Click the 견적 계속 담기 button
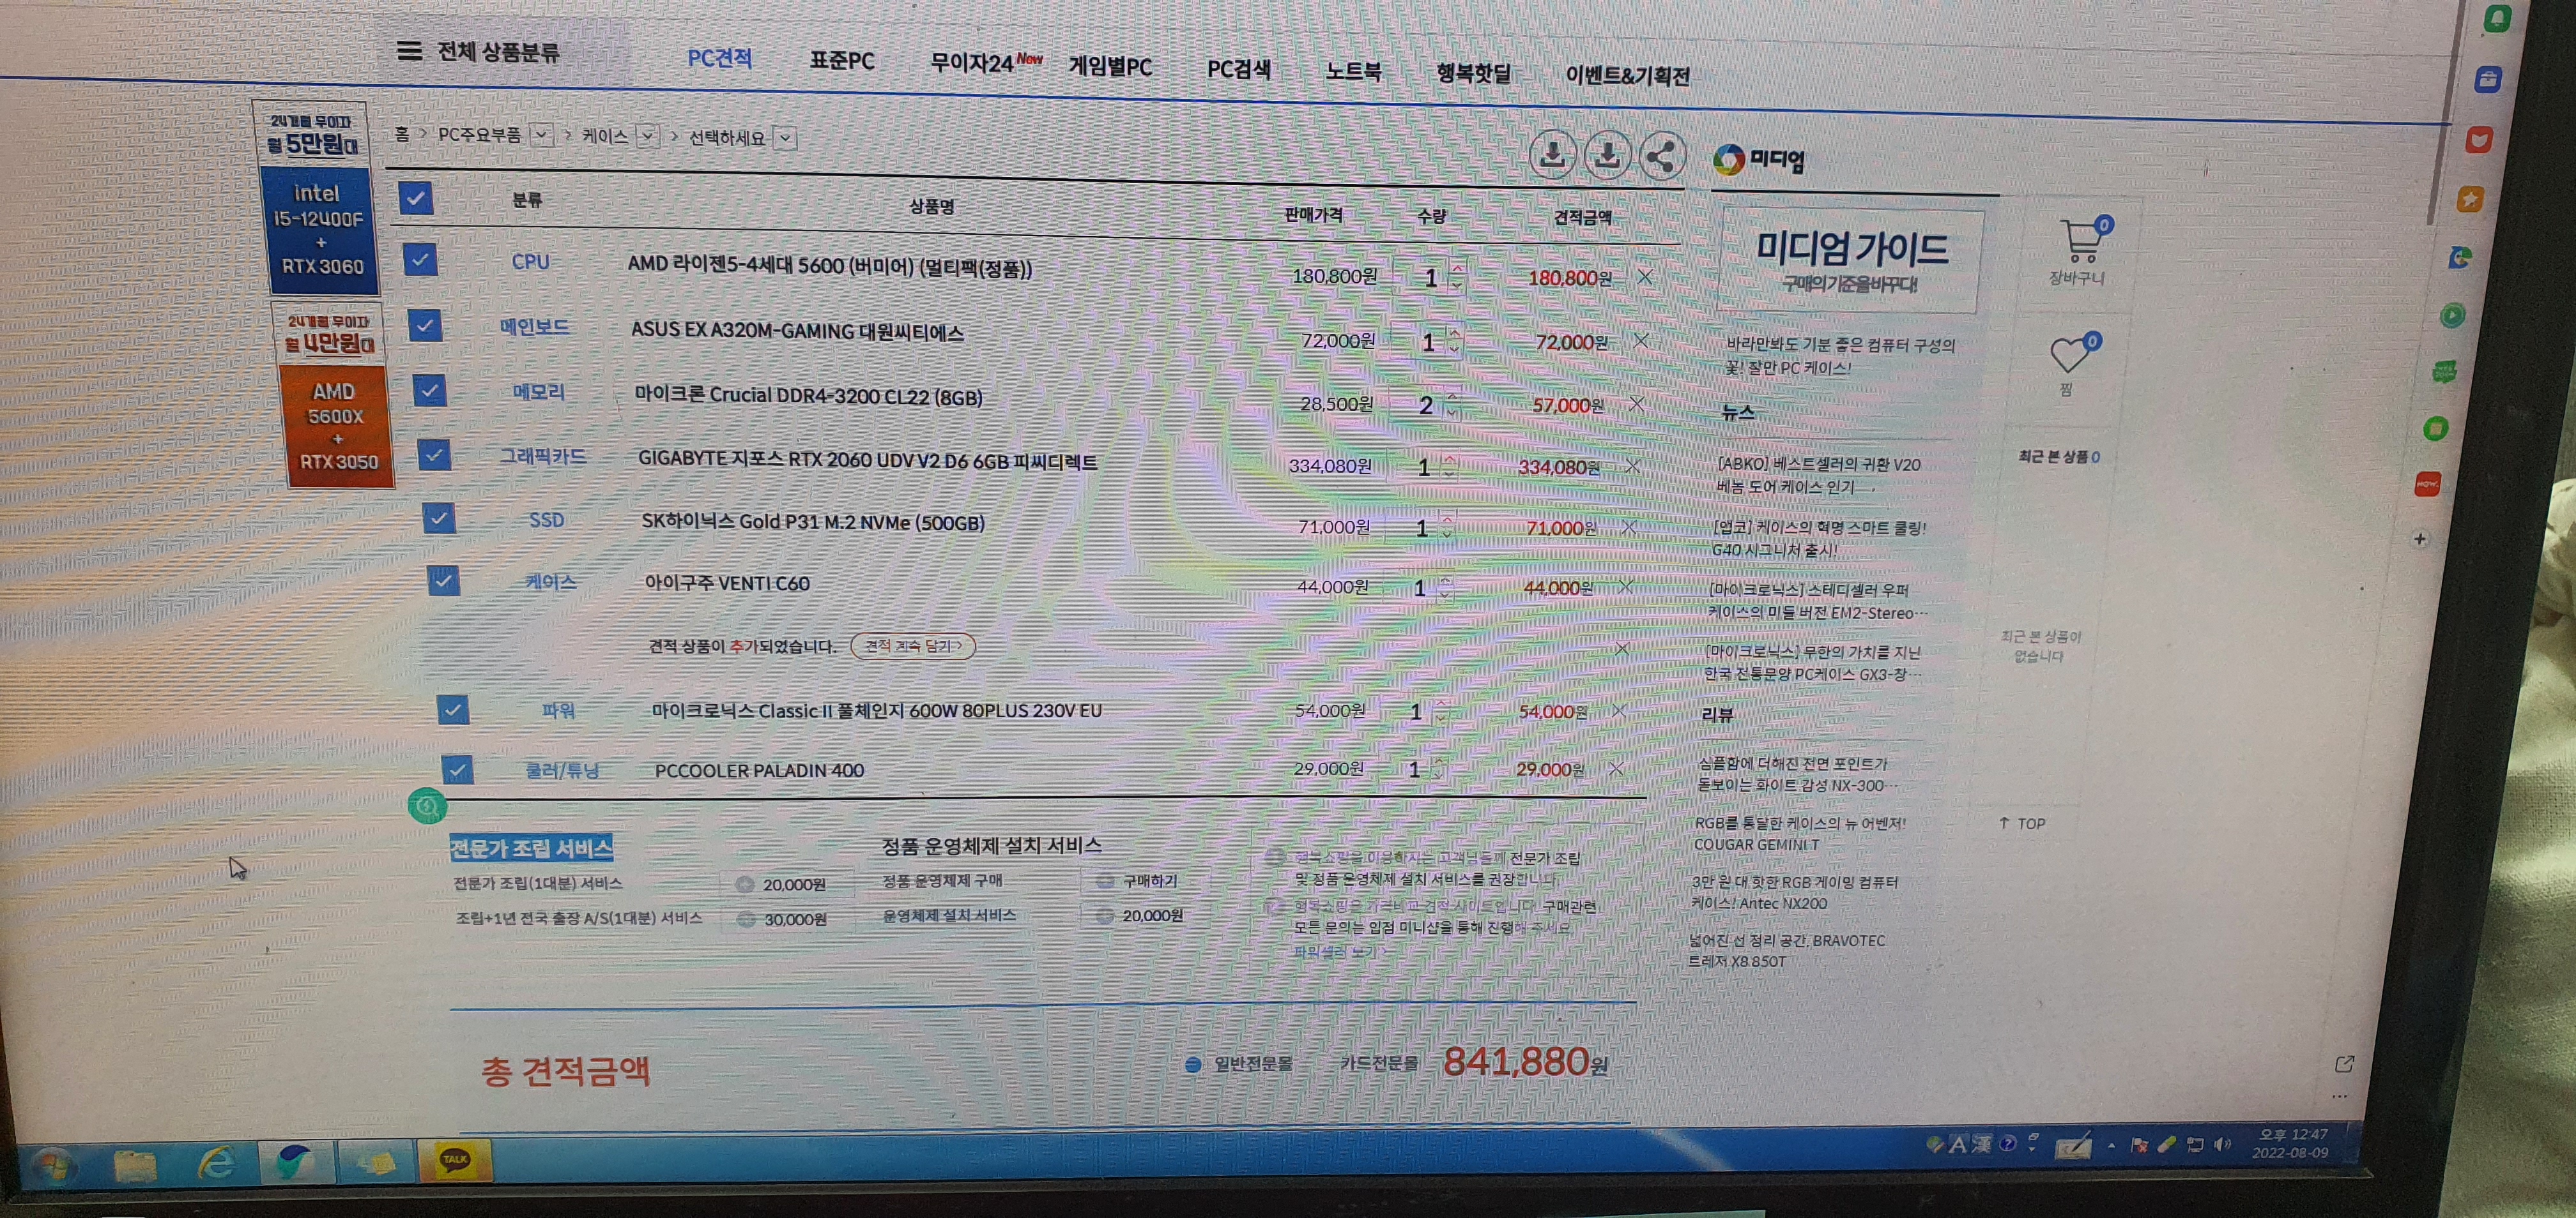Image resolution: width=2576 pixels, height=1218 pixels. point(912,645)
